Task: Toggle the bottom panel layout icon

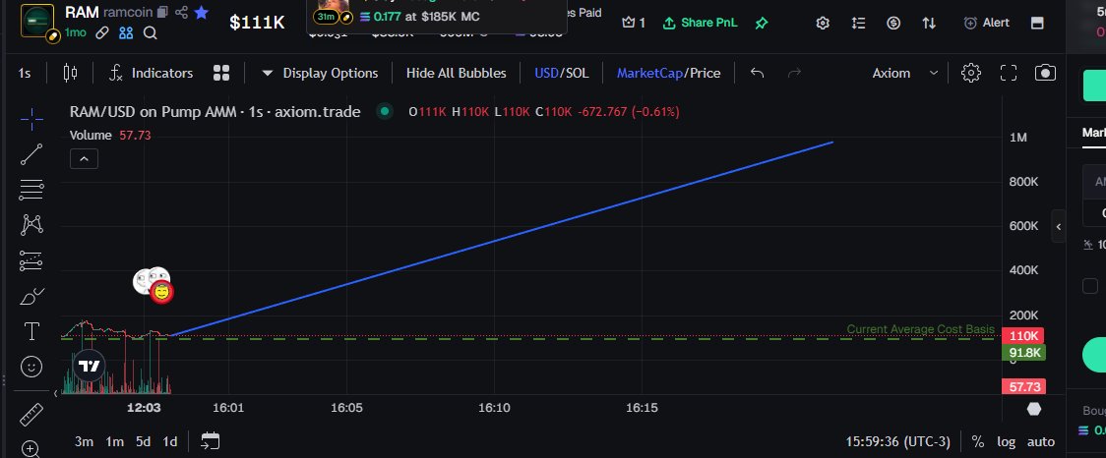Action: tap(1037, 24)
